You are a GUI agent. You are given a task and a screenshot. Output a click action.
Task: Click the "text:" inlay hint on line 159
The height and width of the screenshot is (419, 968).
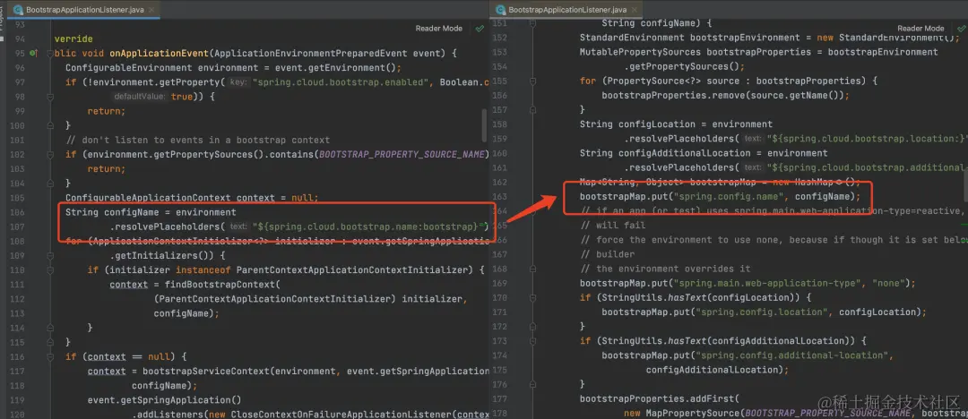753,139
